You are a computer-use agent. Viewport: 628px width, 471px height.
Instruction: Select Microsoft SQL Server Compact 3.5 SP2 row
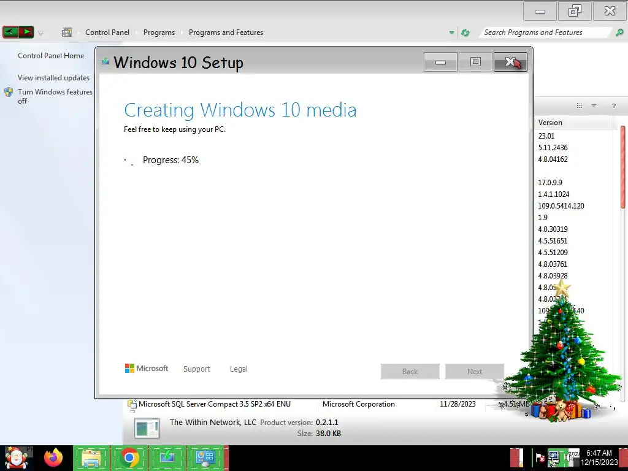(x=329, y=404)
